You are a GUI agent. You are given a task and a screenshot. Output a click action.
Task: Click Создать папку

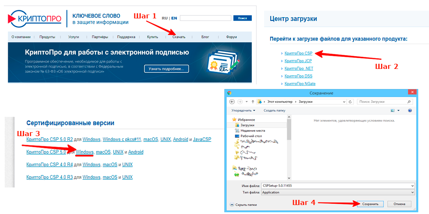(275, 110)
